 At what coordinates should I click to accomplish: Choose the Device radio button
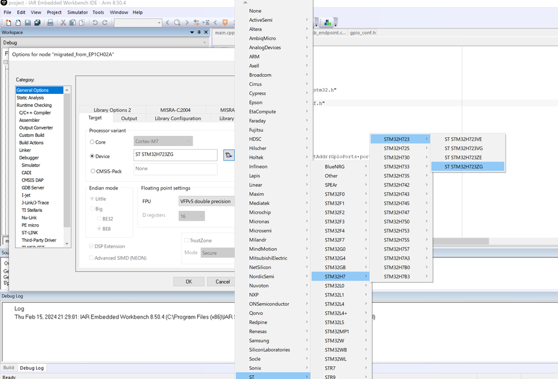(92, 157)
